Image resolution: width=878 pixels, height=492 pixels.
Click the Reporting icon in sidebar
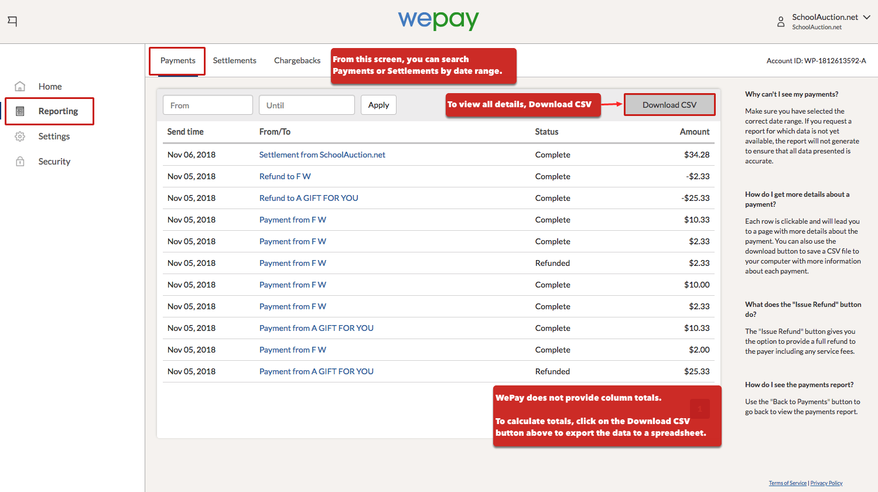pyautogui.click(x=20, y=111)
